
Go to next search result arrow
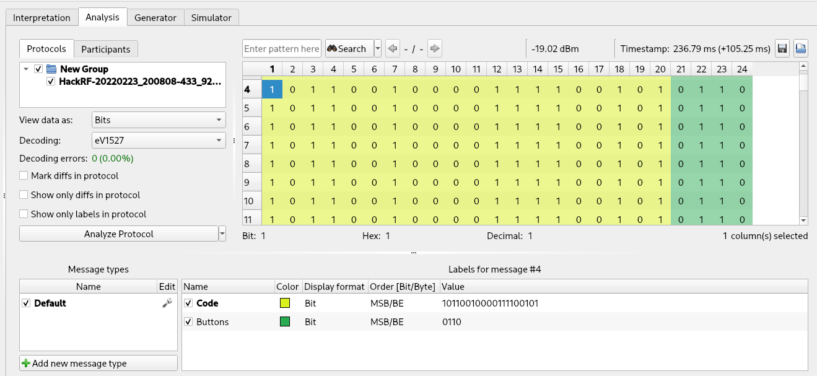435,49
